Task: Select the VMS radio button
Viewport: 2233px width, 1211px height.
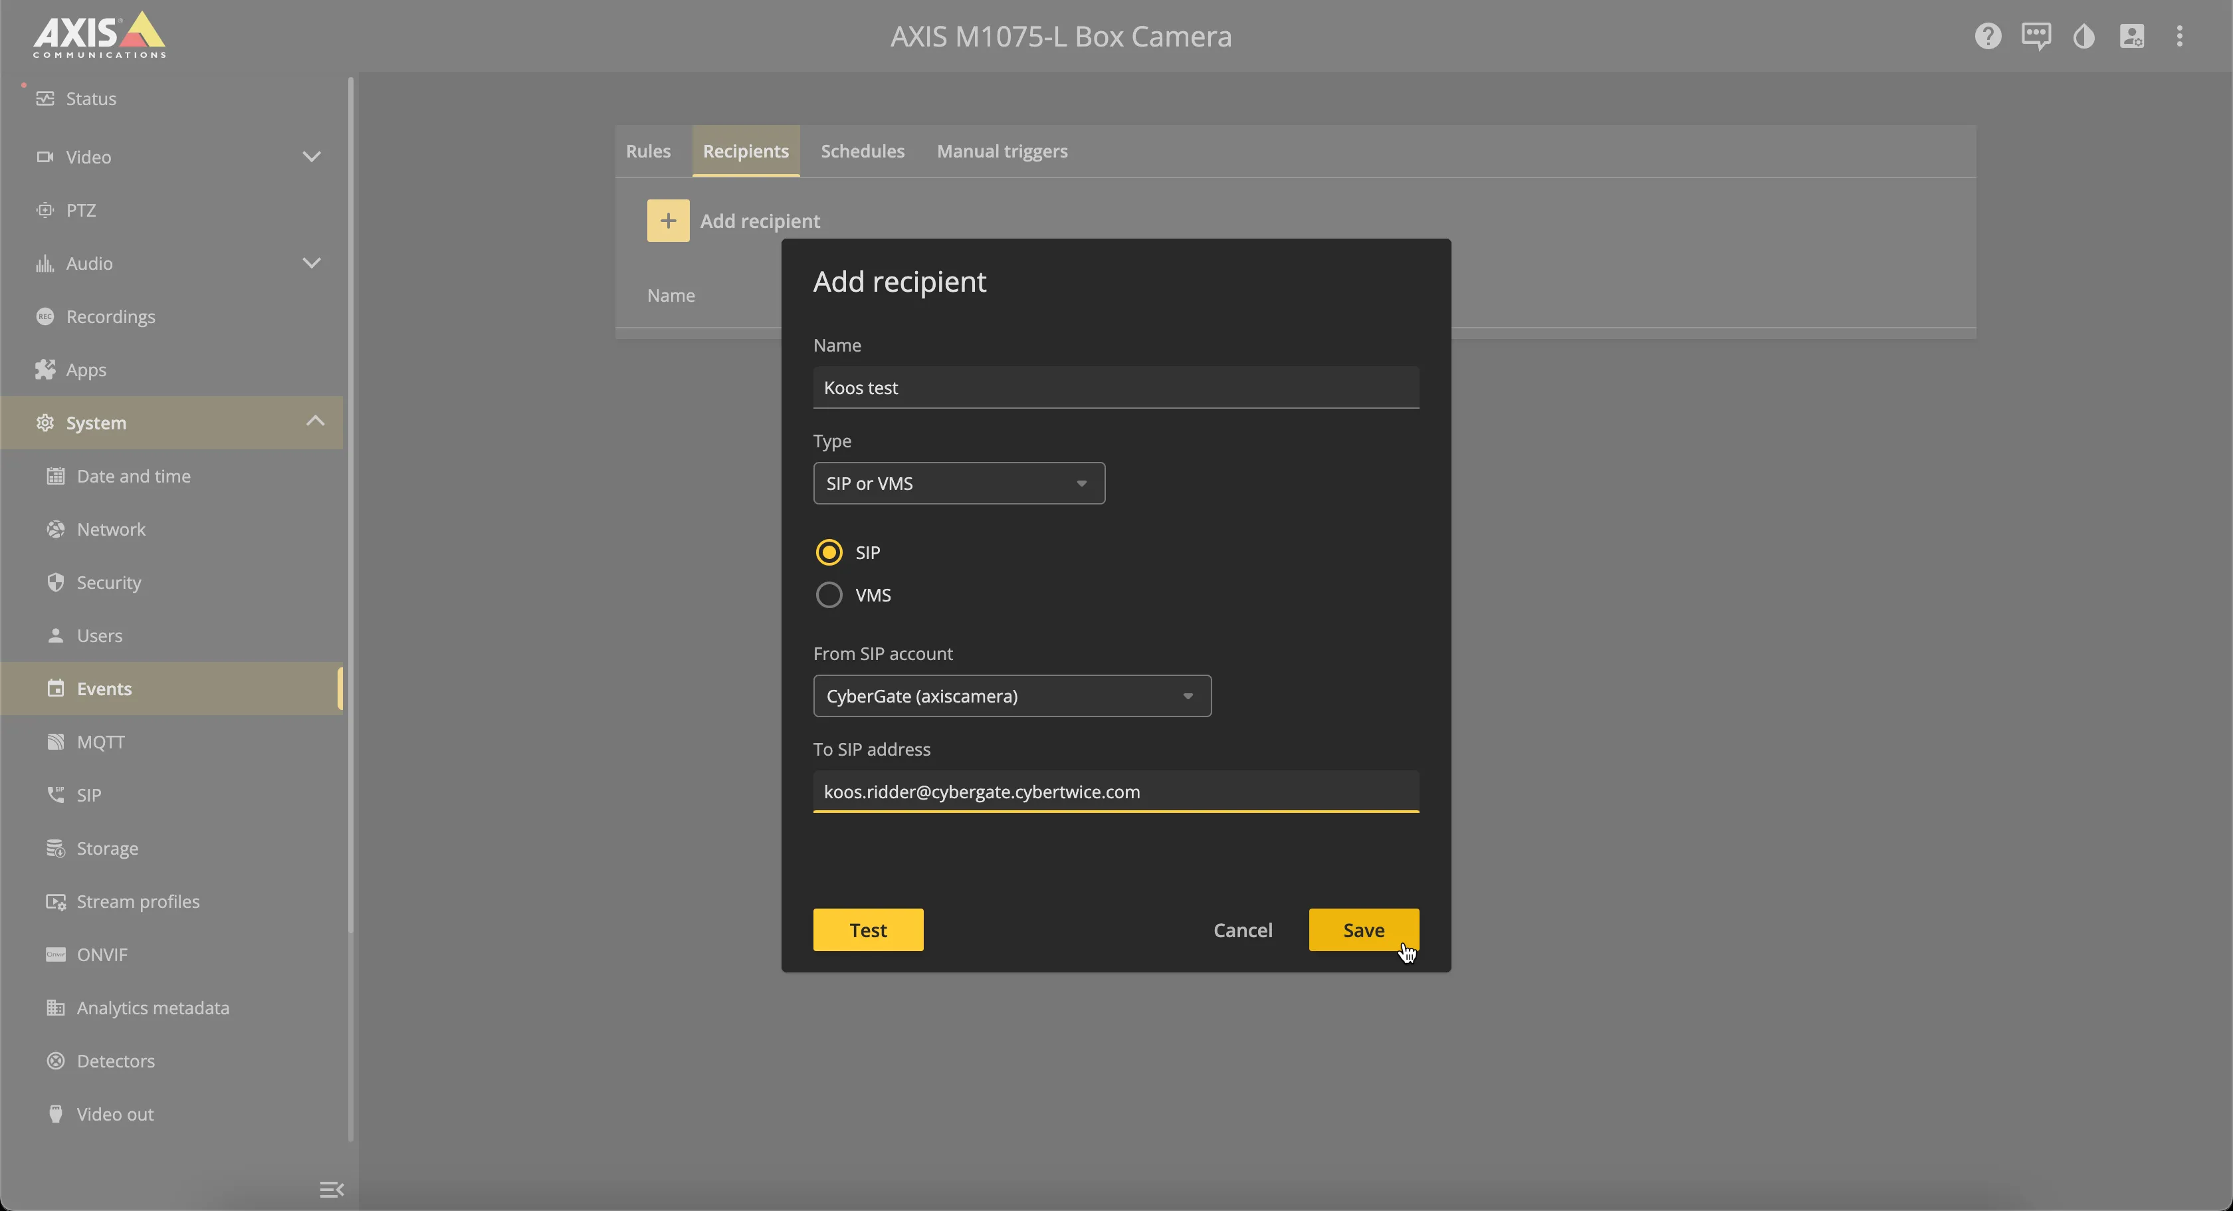Action: pyautogui.click(x=829, y=595)
